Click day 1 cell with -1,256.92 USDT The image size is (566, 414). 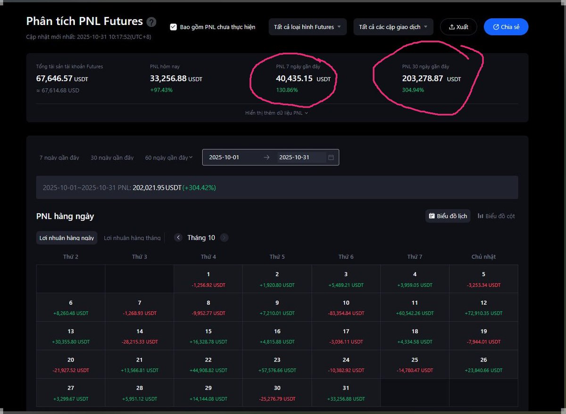tap(208, 279)
